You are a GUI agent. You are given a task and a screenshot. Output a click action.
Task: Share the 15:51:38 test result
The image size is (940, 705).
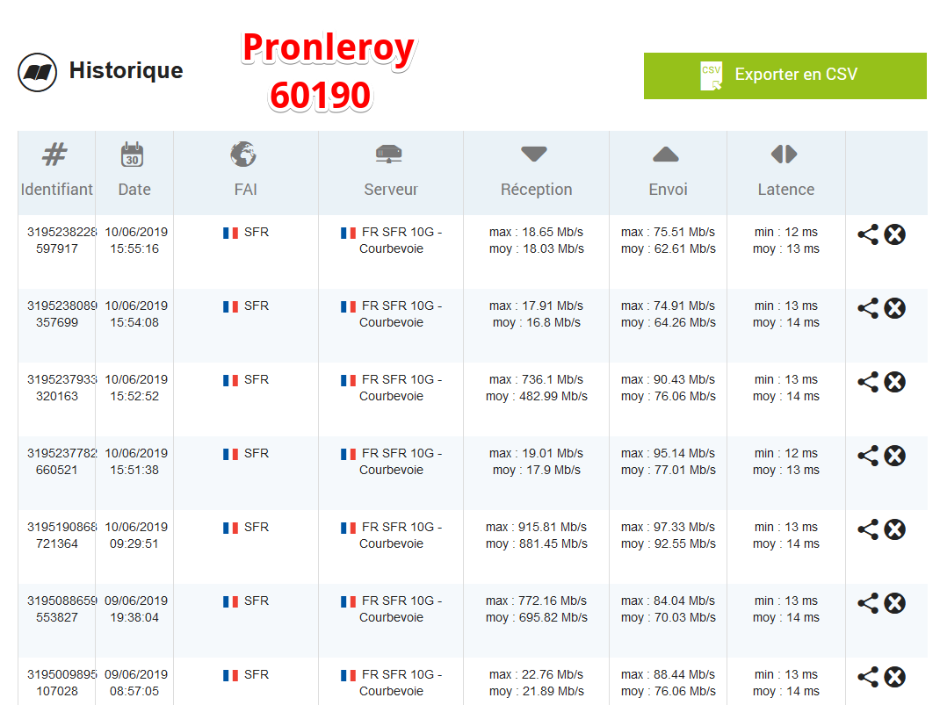(868, 456)
